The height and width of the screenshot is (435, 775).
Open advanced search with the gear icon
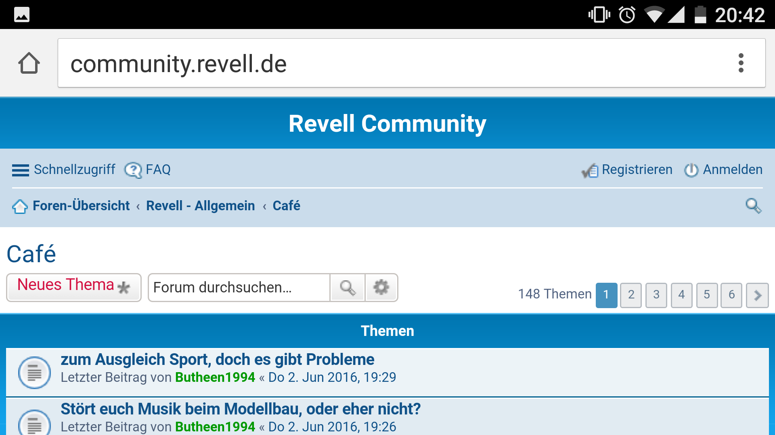coord(381,288)
